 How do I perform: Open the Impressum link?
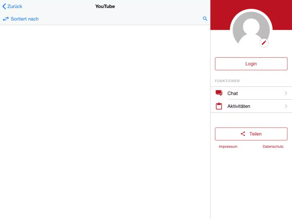click(228, 146)
